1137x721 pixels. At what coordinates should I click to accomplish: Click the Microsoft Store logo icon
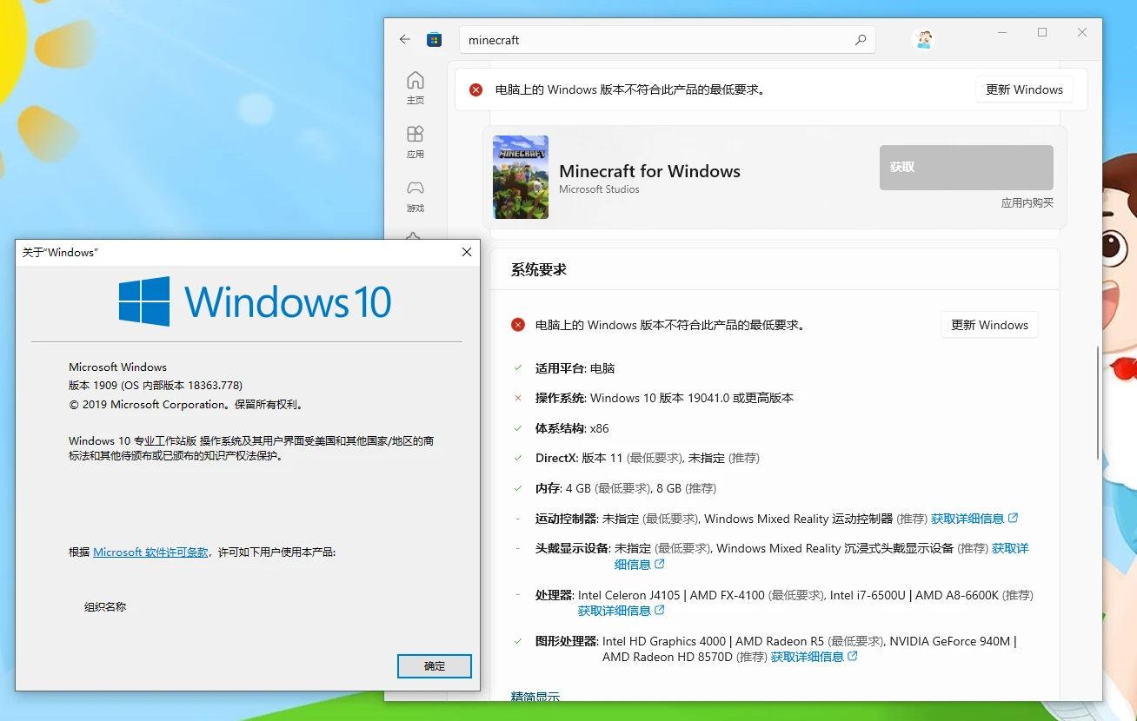tap(434, 39)
